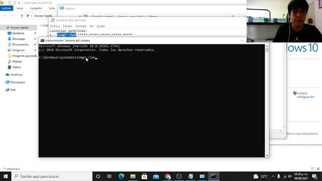The width and height of the screenshot is (322, 181).
Task: Open the Música folder in sidebar
Action: click(x=17, y=61)
